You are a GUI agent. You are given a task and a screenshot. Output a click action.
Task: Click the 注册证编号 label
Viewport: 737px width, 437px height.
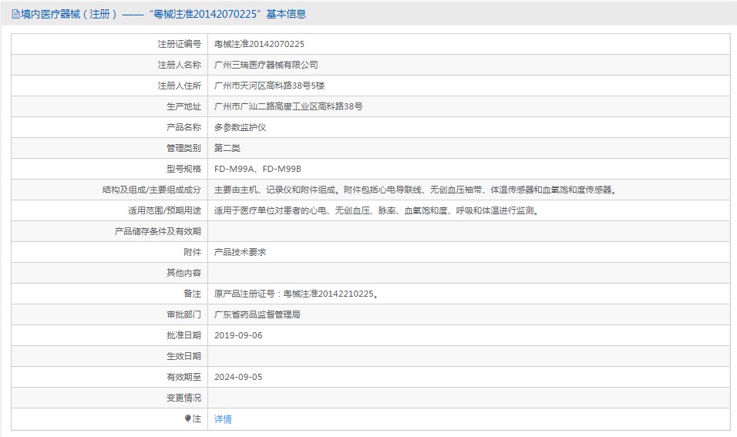point(179,44)
